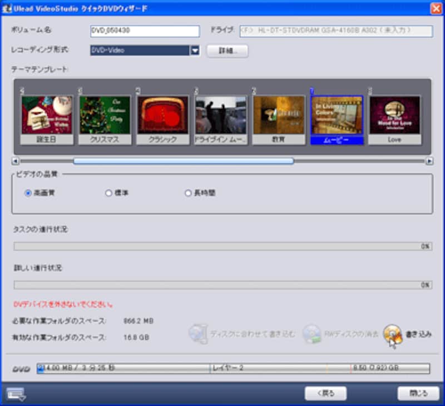Click the ディスクに合わせて書き込む disc icon
This screenshot has height=406, width=445.
(x=197, y=334)
